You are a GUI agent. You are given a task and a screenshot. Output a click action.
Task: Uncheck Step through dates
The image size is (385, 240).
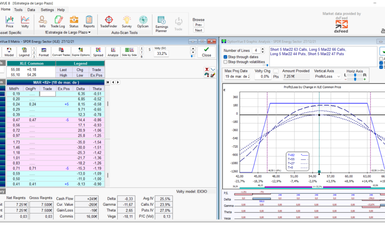[x=225, y=57]
